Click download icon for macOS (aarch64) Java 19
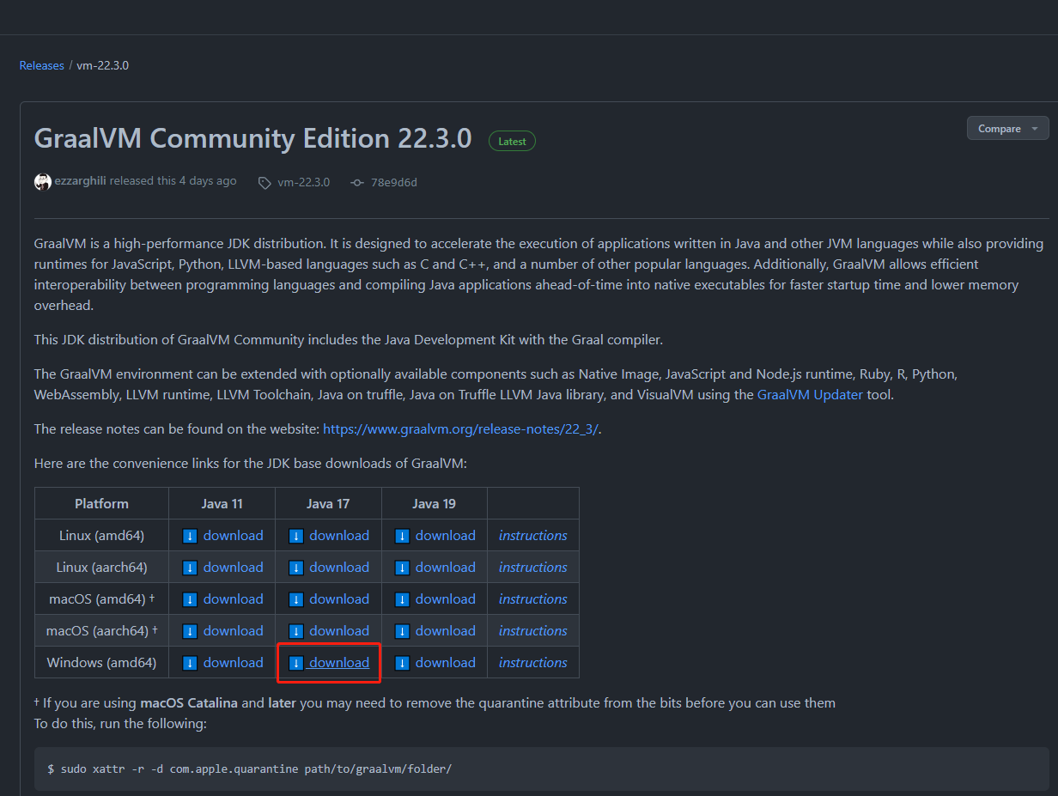The image size is (1058, 796). [x=402, y=631]
